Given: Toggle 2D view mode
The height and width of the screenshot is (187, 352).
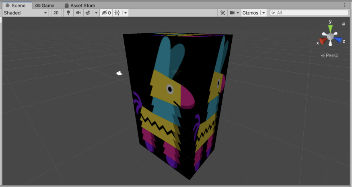Looking at the screenshot, I should 56,13.
